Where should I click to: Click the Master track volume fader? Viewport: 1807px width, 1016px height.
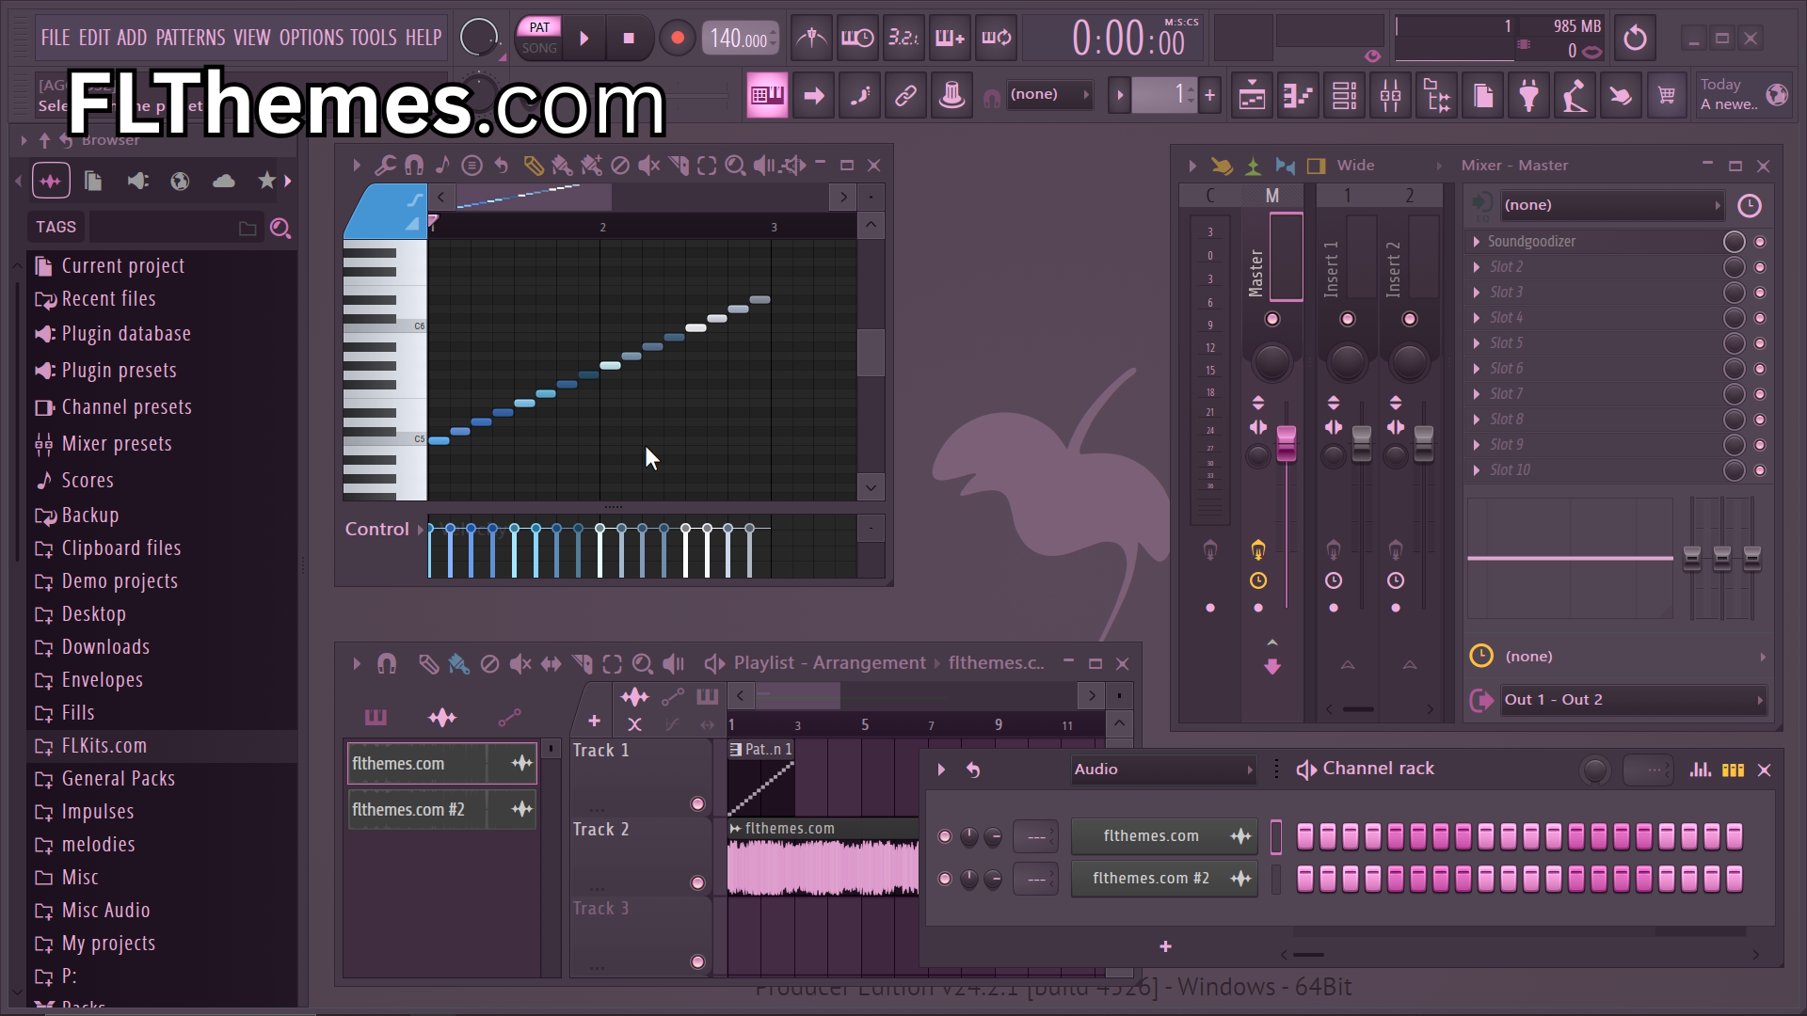[x=1286, y=443]
